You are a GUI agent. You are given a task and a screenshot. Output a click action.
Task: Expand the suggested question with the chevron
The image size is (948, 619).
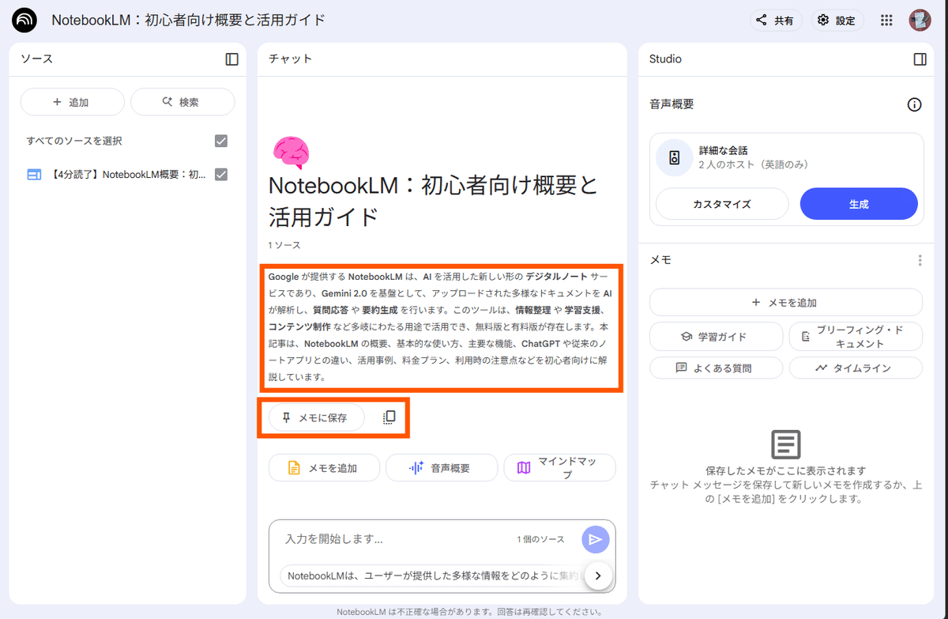pos(598,576)
